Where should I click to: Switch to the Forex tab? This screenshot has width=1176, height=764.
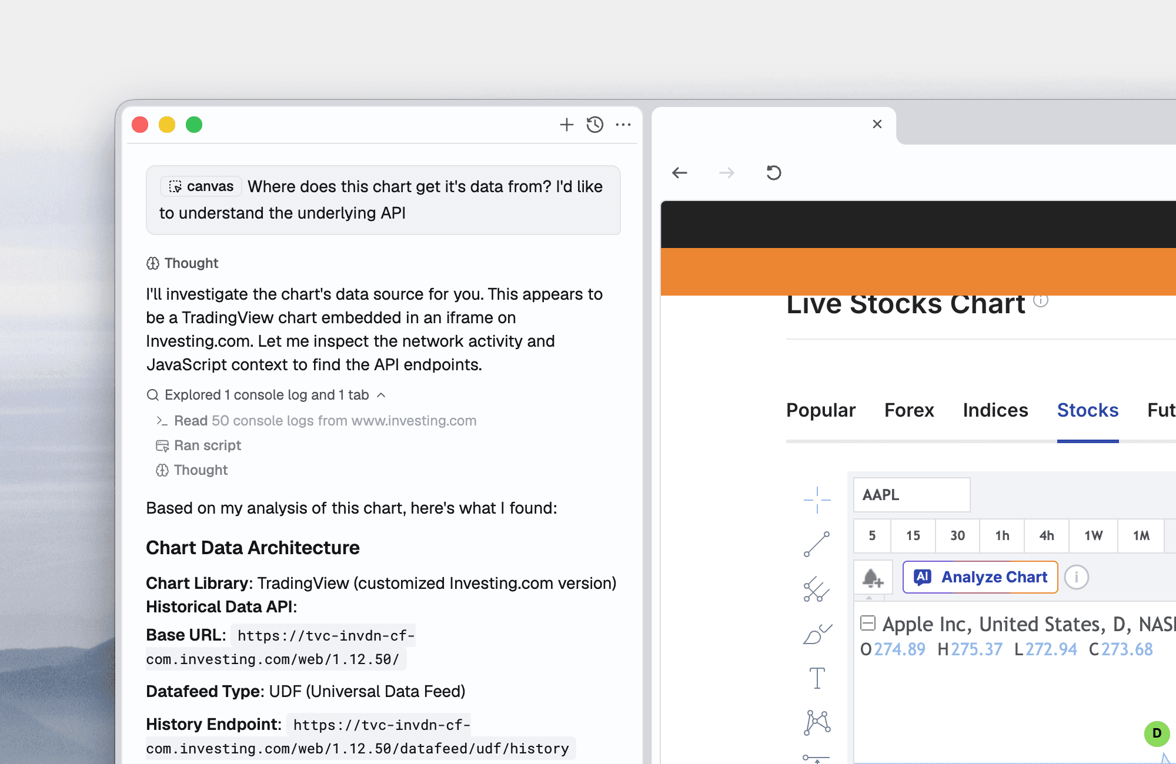[908, 410]
